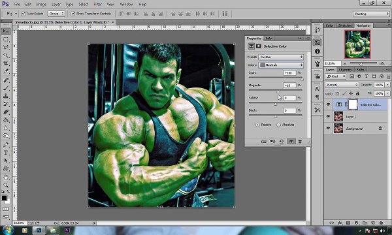The image size is (392, 235).
Task: Toggle Show Transform Controls checkbox
Action: coord(73,14)
